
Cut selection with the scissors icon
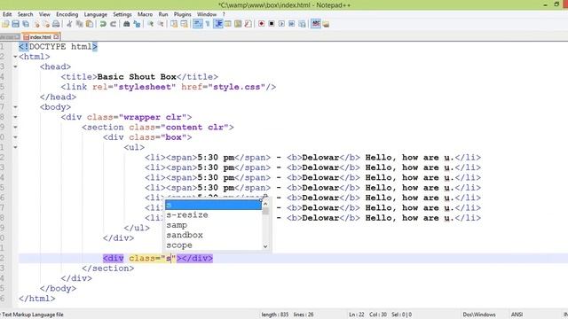click(x=69, y=24)
